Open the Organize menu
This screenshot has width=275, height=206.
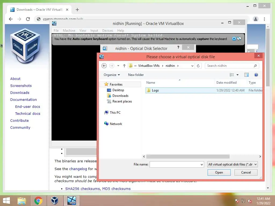tap(112, 75)
